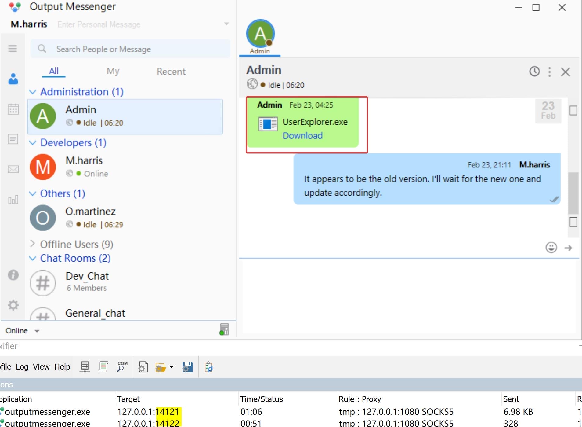Open the Contacts view in the sidebar
This screenshot has height=427, width=582.
pyautogui.click(x=13, y=79)
